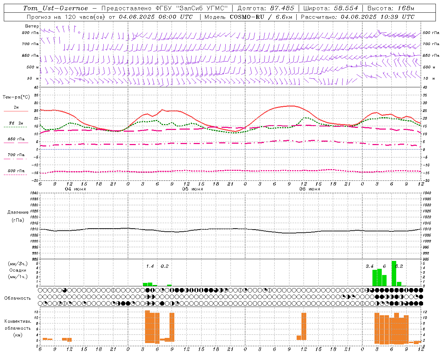Click the station name Tom_Ust-Ozernoe
This screenshot has width=441, height=352.
click(x=55, y=8)
